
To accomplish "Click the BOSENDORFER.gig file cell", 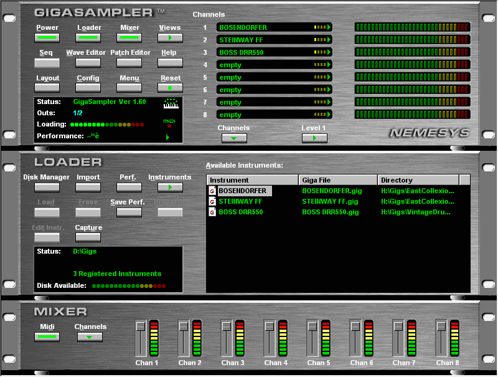I will [x=332, y=191].
